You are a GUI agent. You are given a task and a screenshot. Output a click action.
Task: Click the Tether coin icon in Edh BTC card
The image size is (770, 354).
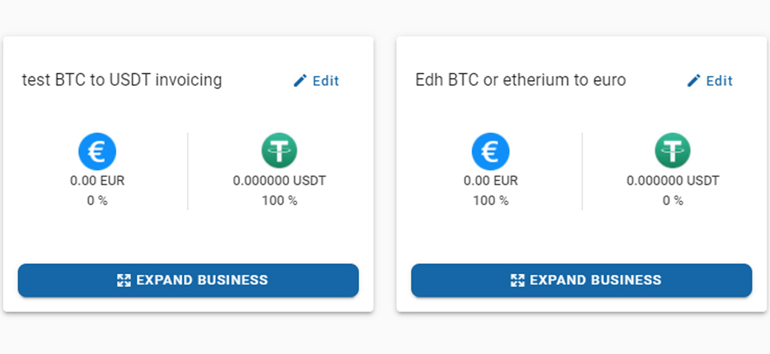672,150
